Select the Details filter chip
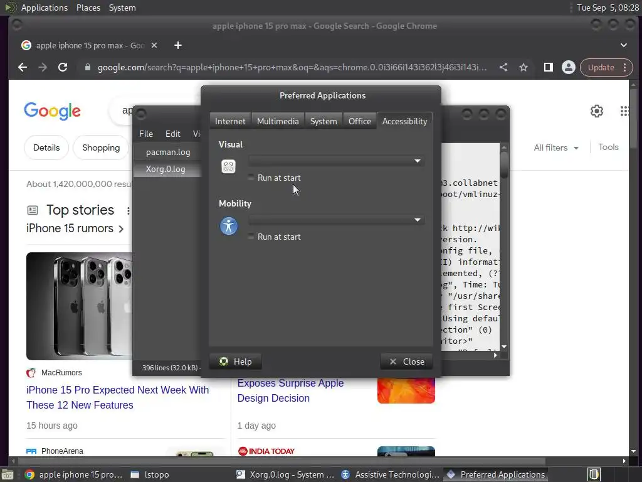The width and height of the screenshot is (642, 482). point(46,147)
